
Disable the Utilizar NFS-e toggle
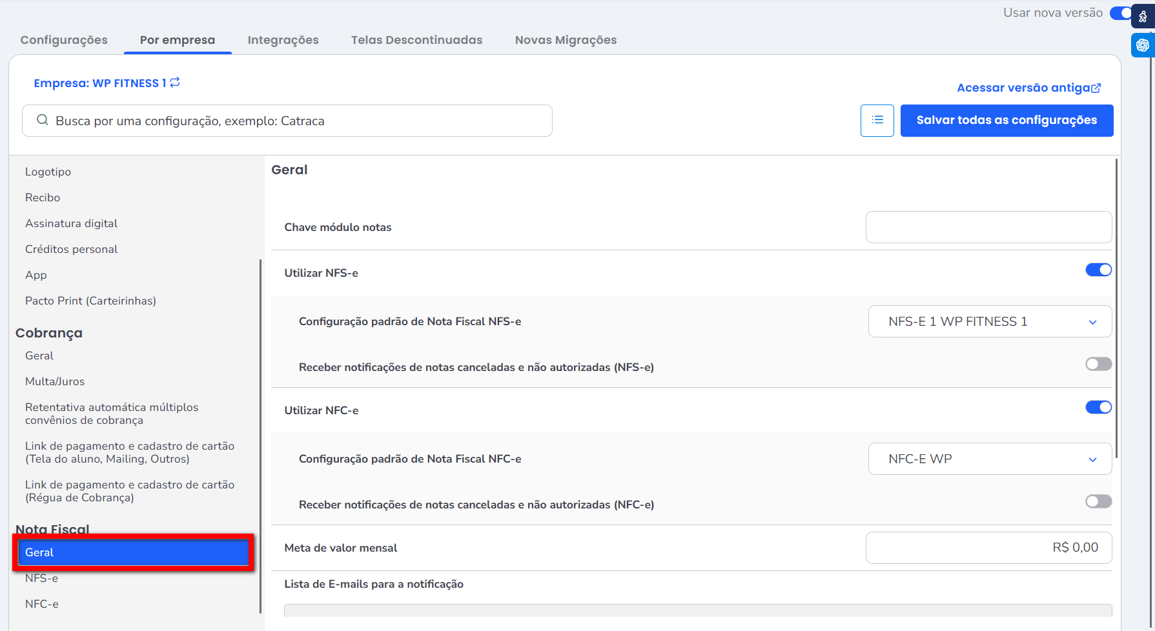[x=1098, y=270]
